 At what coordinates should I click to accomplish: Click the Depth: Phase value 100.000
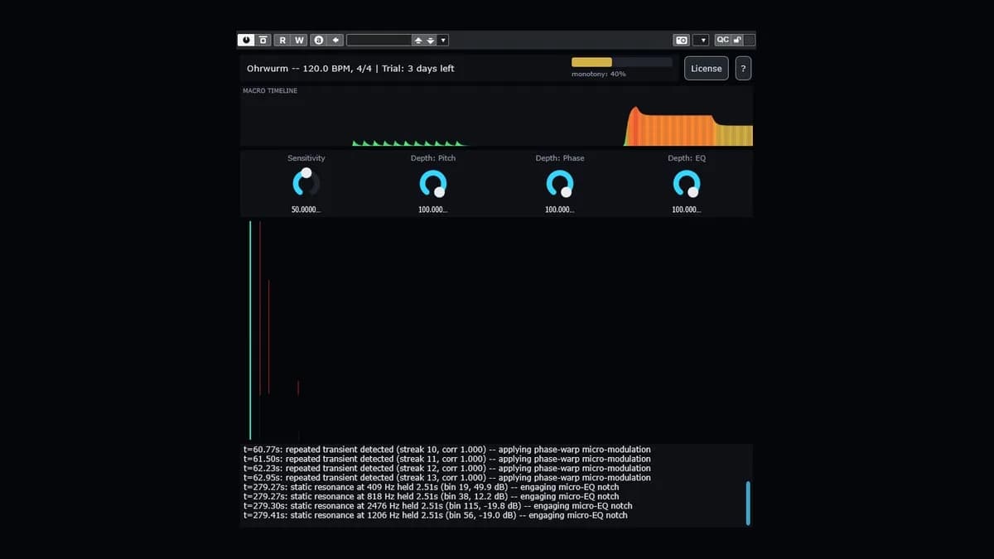(x=560, y=210)
